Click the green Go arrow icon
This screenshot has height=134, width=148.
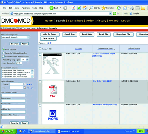114,13
